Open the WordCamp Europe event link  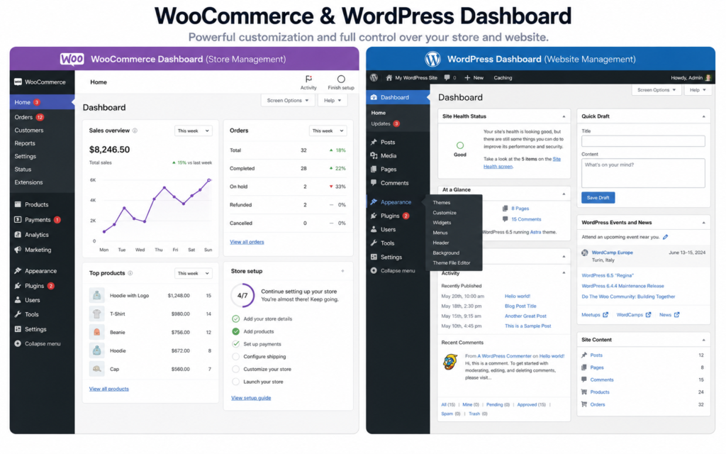[x=612, y=253]
